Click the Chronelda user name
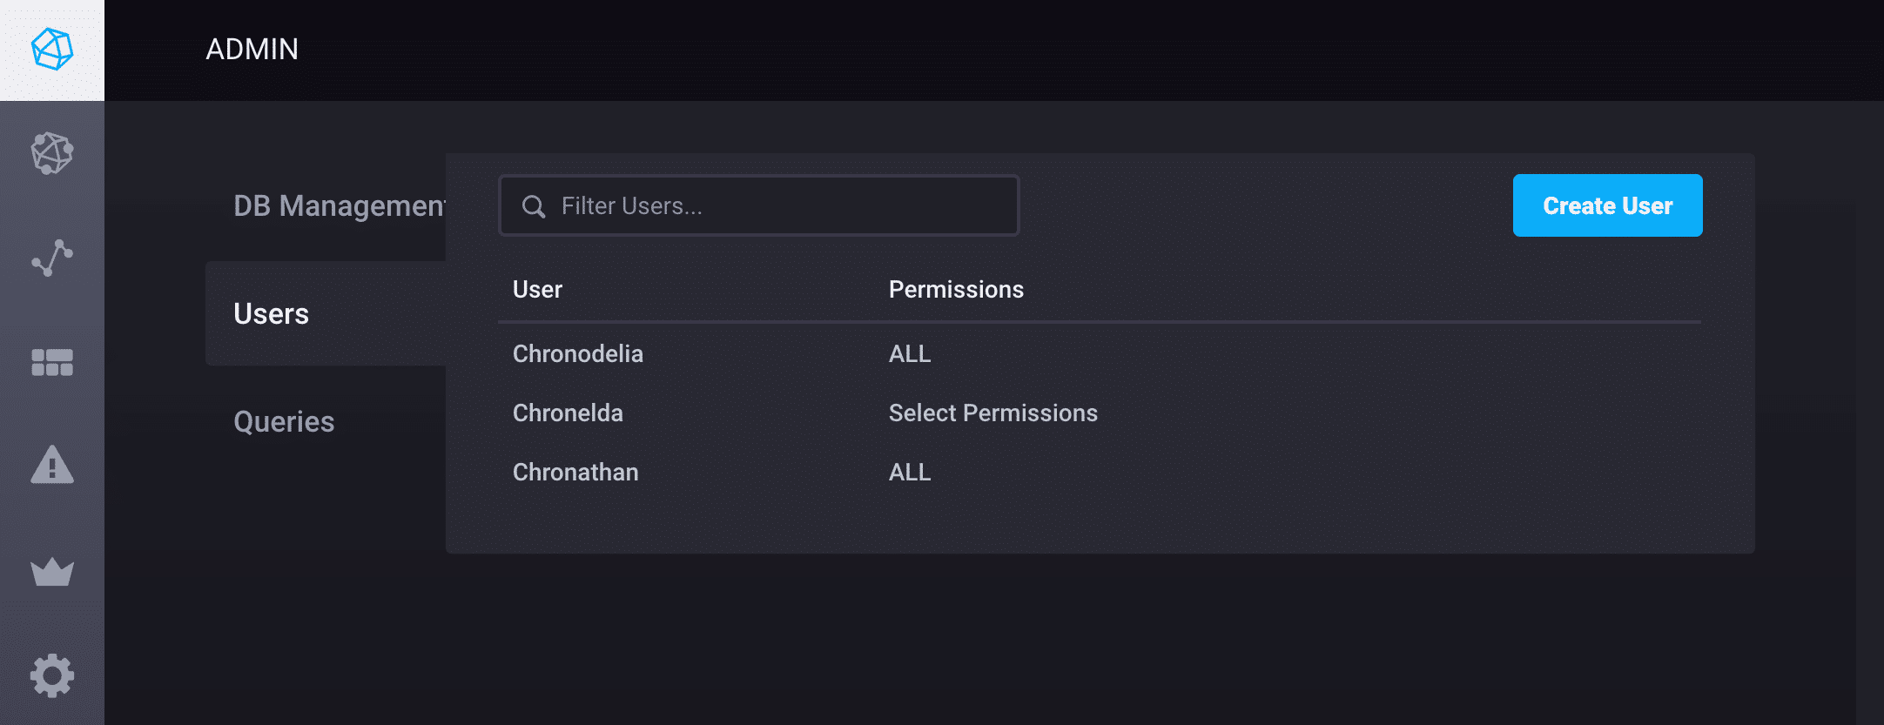 pos(568,413)
